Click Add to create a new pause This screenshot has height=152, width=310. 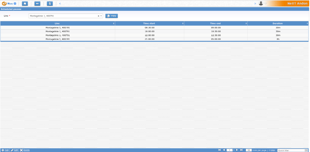(5, 150)
